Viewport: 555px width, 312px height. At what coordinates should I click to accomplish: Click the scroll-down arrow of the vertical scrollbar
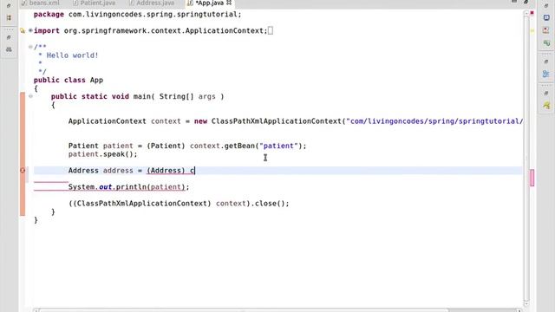526,303
